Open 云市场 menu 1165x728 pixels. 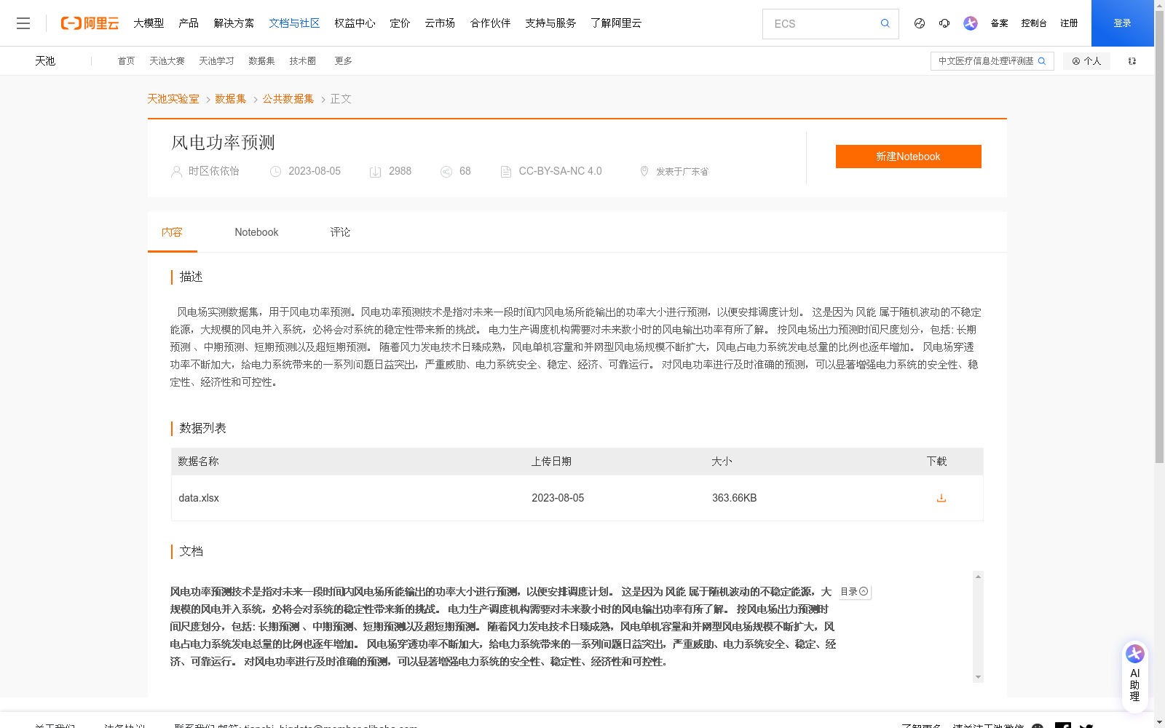(440, 23)
